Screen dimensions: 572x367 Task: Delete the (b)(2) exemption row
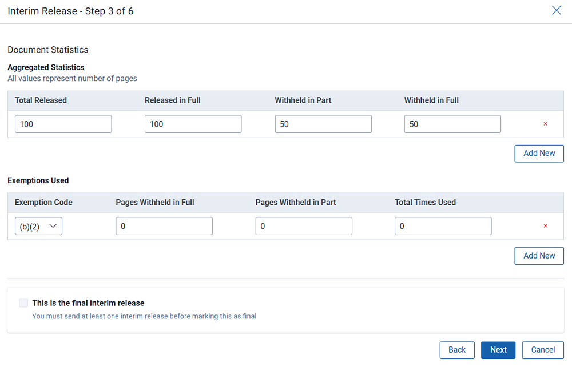545,225
